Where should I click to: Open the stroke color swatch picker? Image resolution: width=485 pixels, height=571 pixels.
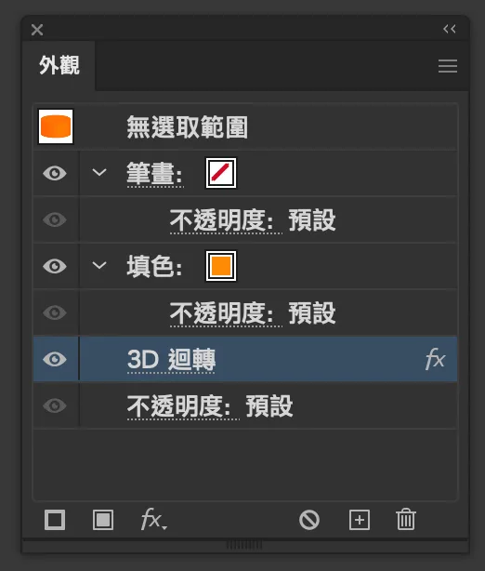point(221,173)
